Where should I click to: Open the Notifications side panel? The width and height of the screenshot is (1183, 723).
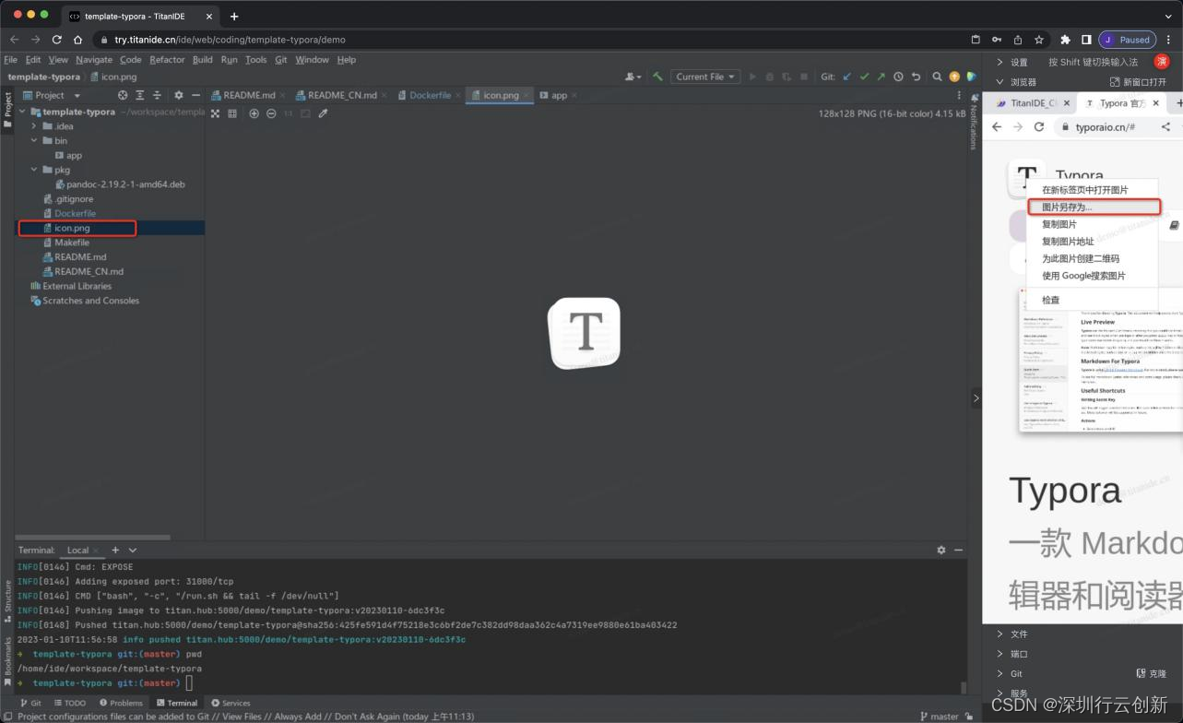[x=974, y=122]
